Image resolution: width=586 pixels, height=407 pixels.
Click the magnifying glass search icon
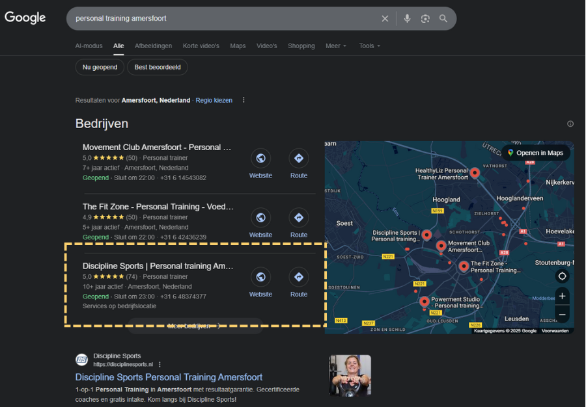pyautogui.click(x=443, y=19)
